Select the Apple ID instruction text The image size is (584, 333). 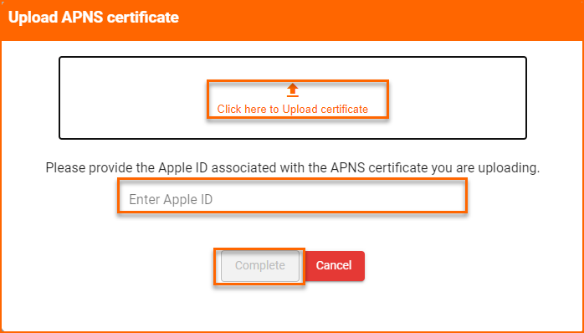292,168
